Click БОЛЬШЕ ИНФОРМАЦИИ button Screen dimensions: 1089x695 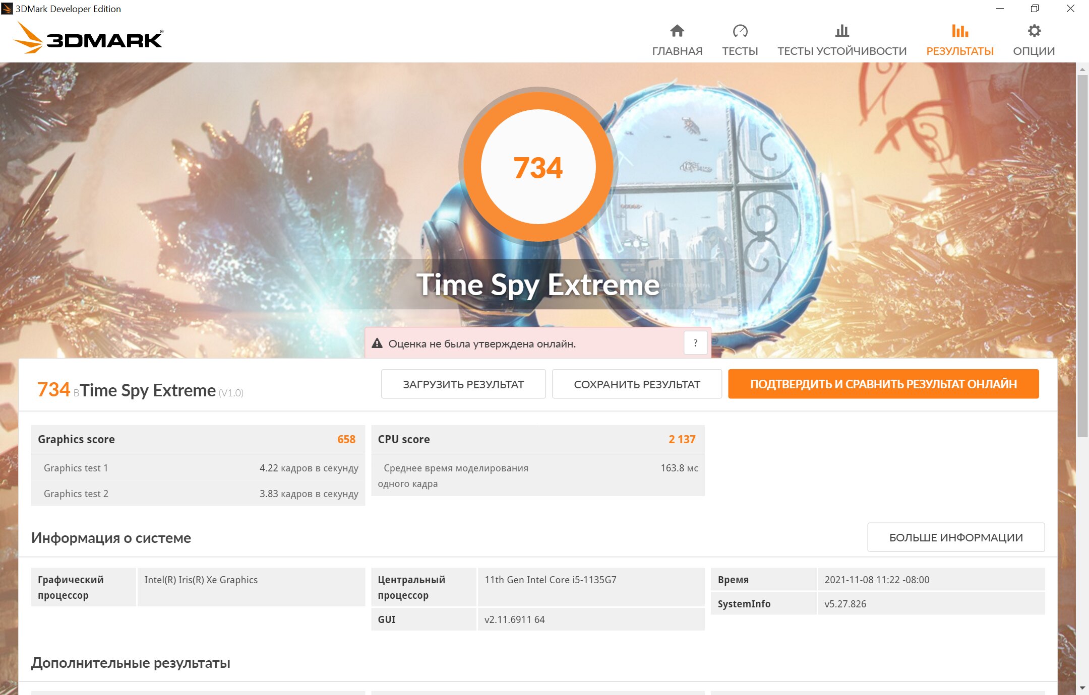point(955,537)
